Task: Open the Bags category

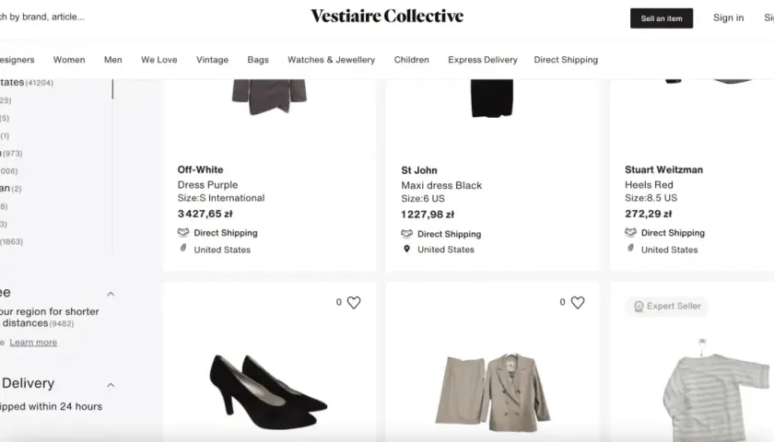Action: point(258,60)
